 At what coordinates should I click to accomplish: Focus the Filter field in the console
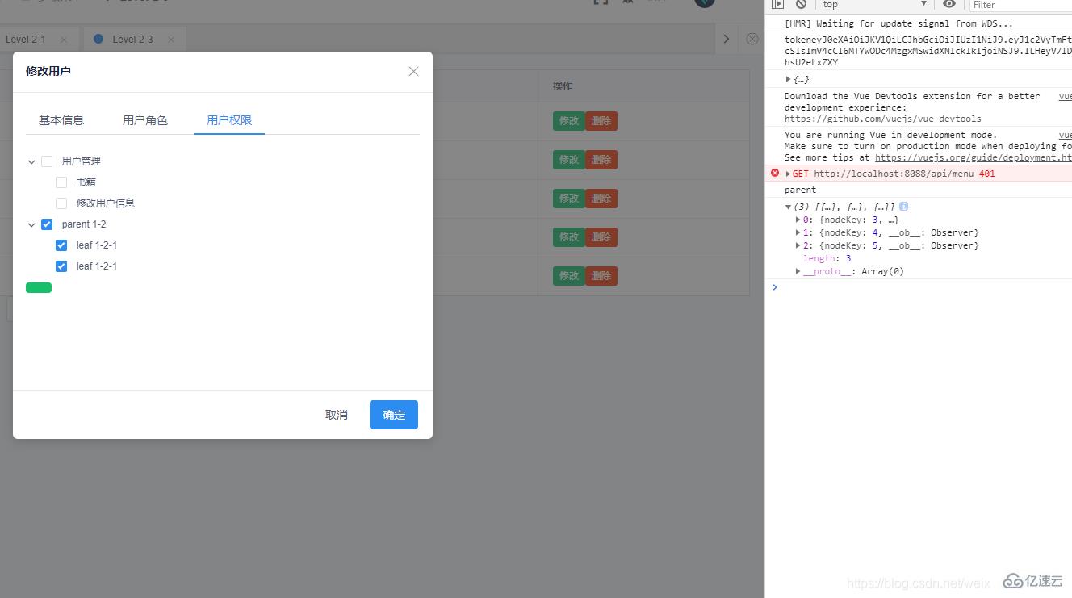tap(1021, 5)
